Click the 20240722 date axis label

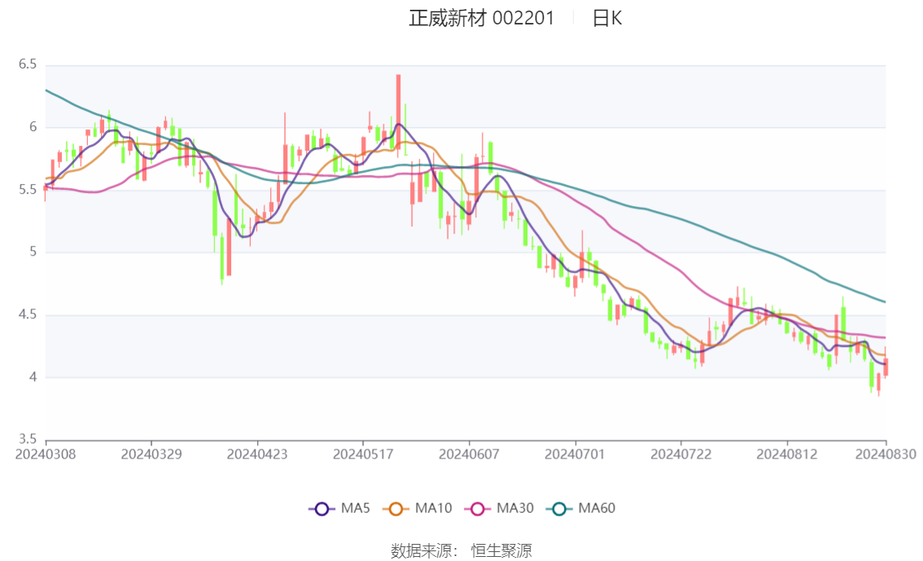(681, 454)
